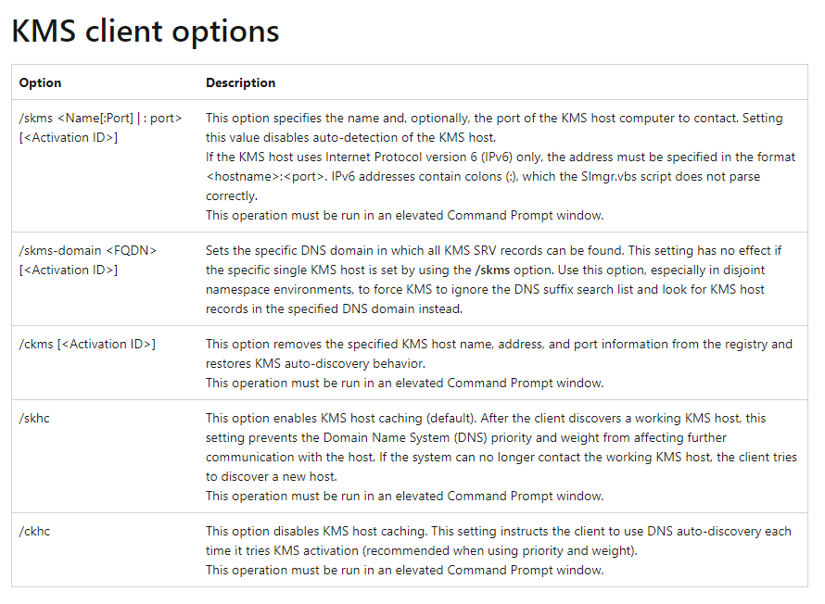Image resolution: width=825 pixels, height=604 pixels.
Task: Click the "KMS client options" heading
Action: click(145, 31)
